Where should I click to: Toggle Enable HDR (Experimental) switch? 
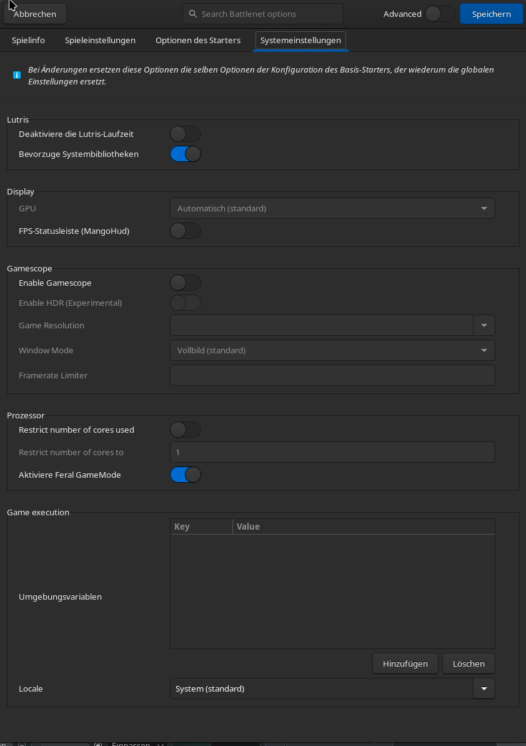click(x=186, y=303)
